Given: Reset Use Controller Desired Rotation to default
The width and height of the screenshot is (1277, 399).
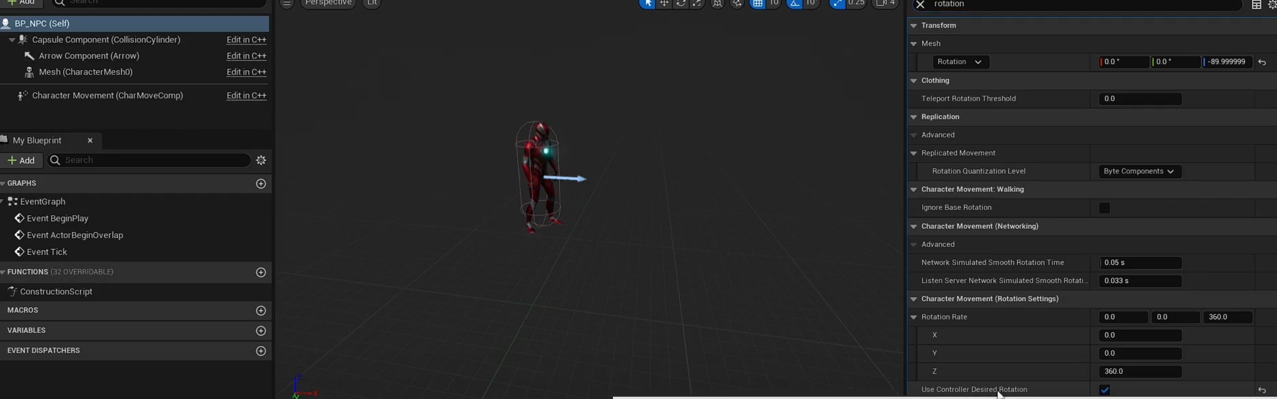Looking at the screenshot, I should point(1262,390).
